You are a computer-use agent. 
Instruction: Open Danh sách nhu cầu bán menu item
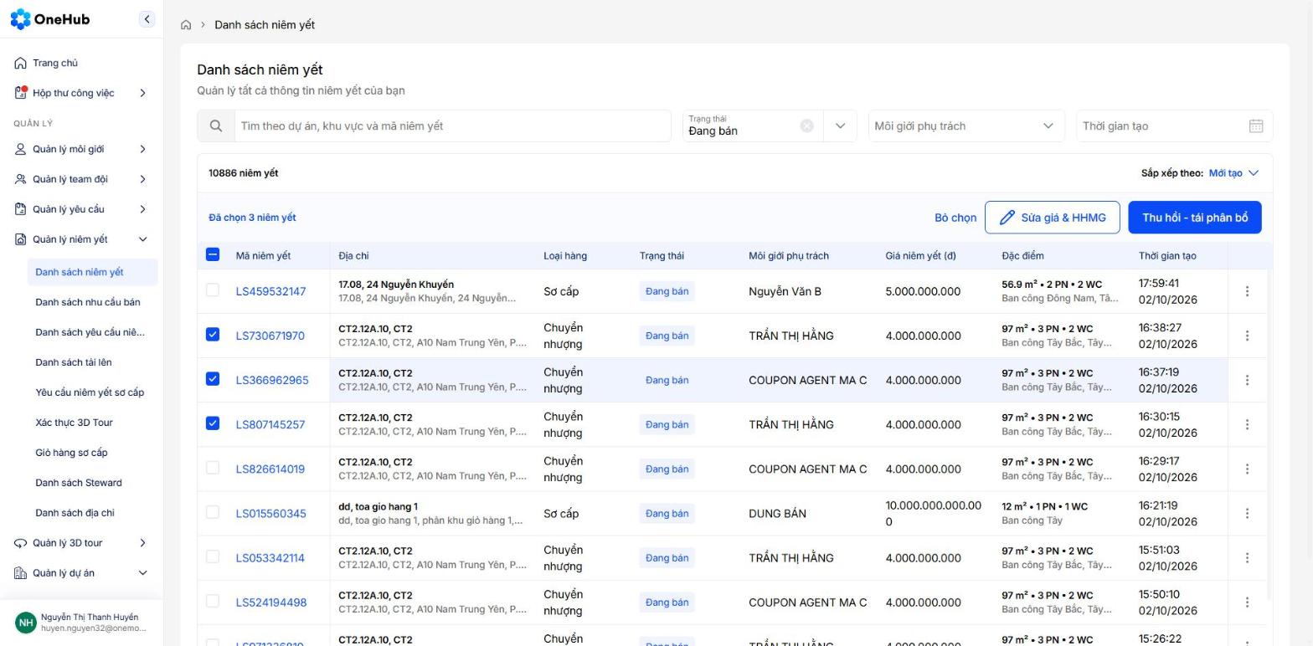(88, 302)
